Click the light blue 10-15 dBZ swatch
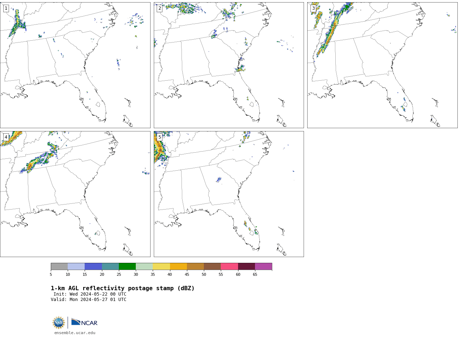The height and width of the screenshot is (337, 461). pyautogui.click(x=76, y=266)
